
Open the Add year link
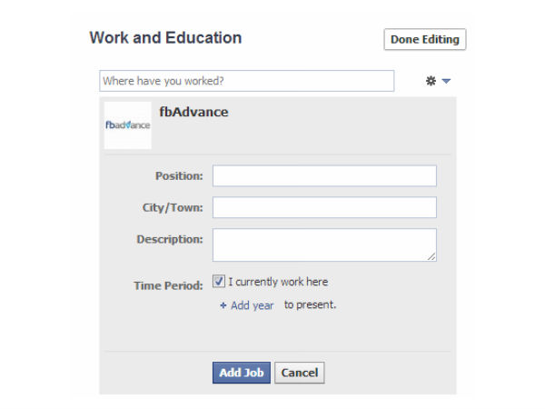click(x=252, y=306)
